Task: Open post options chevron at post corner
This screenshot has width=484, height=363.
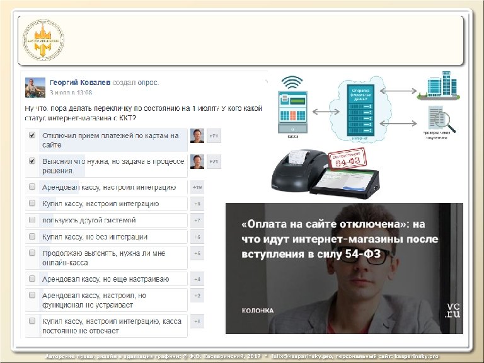Action: [267, 81]
